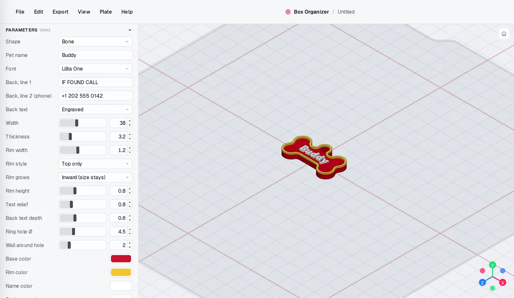
Task: Click the Pet name field containing Buddy
Action: point(96,55)
